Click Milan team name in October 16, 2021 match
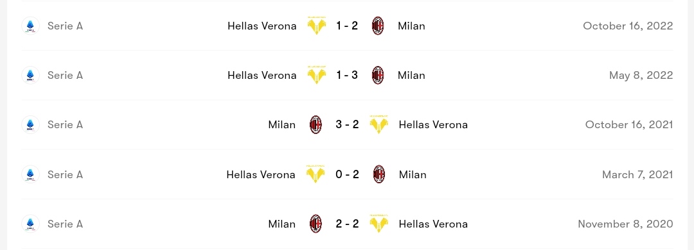The height and width of the screenshot is (250, 694). coord(282,124)
